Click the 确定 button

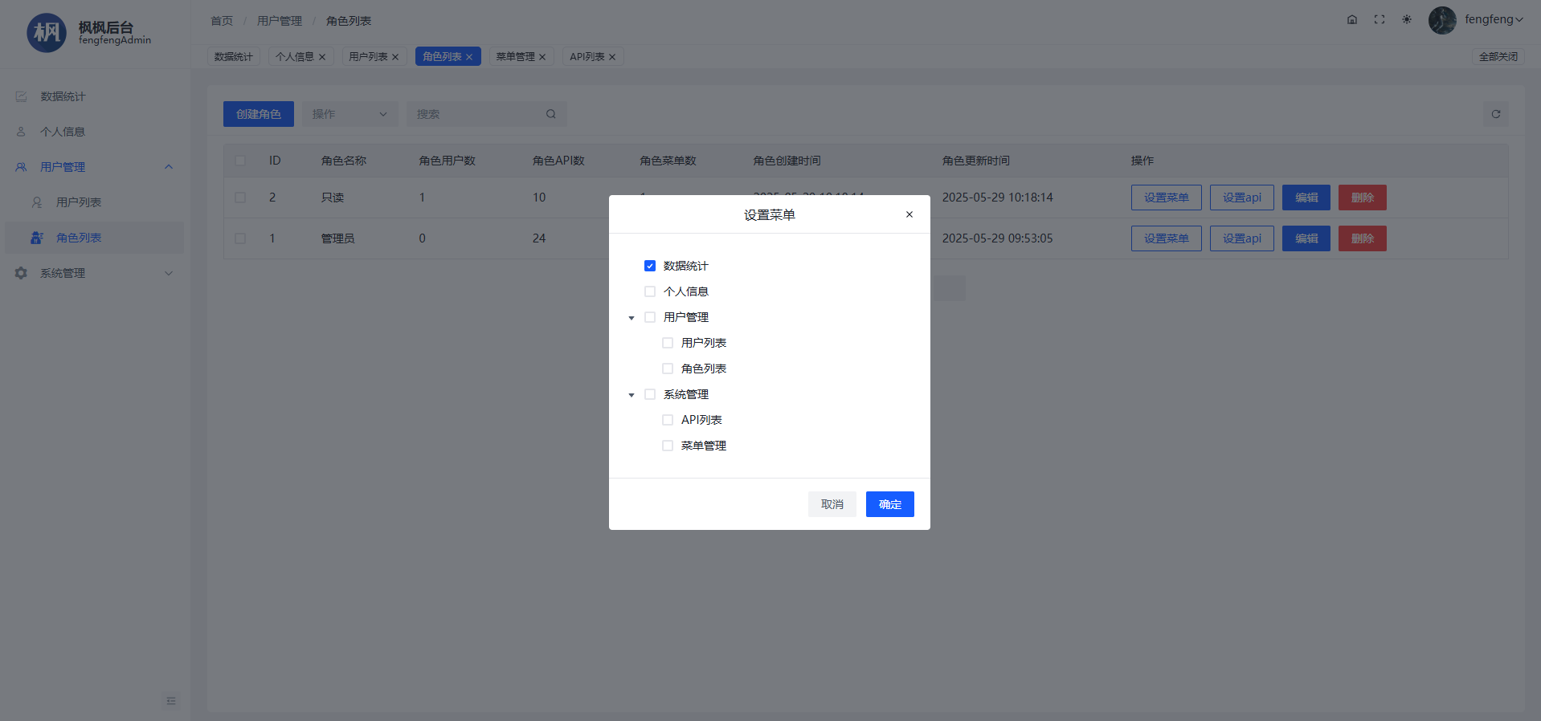(889, 504)
